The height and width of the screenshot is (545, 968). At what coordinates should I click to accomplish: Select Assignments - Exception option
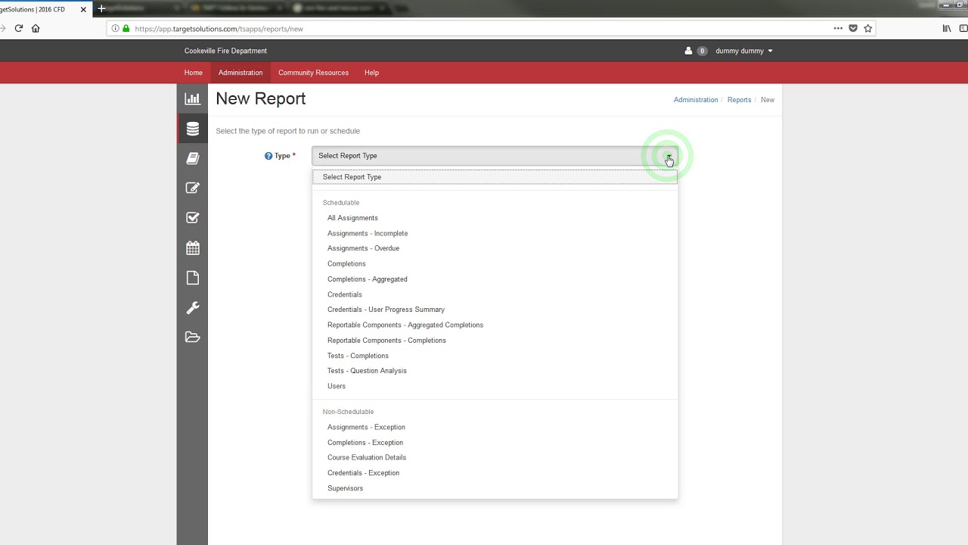[495, 427]
